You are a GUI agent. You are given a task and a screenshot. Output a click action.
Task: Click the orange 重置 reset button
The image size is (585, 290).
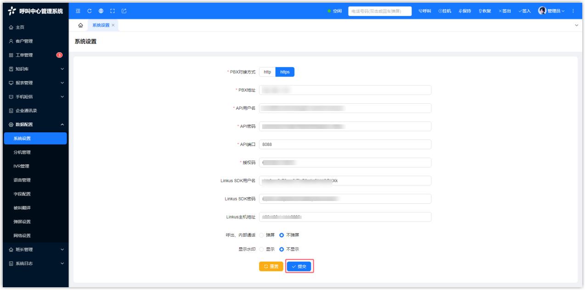[271, 267]
